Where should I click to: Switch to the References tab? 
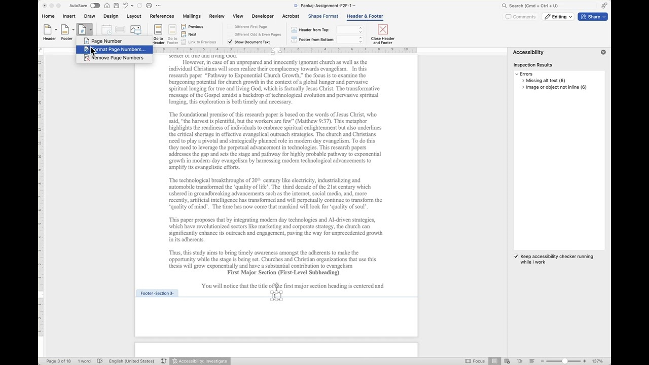point(162,16)
